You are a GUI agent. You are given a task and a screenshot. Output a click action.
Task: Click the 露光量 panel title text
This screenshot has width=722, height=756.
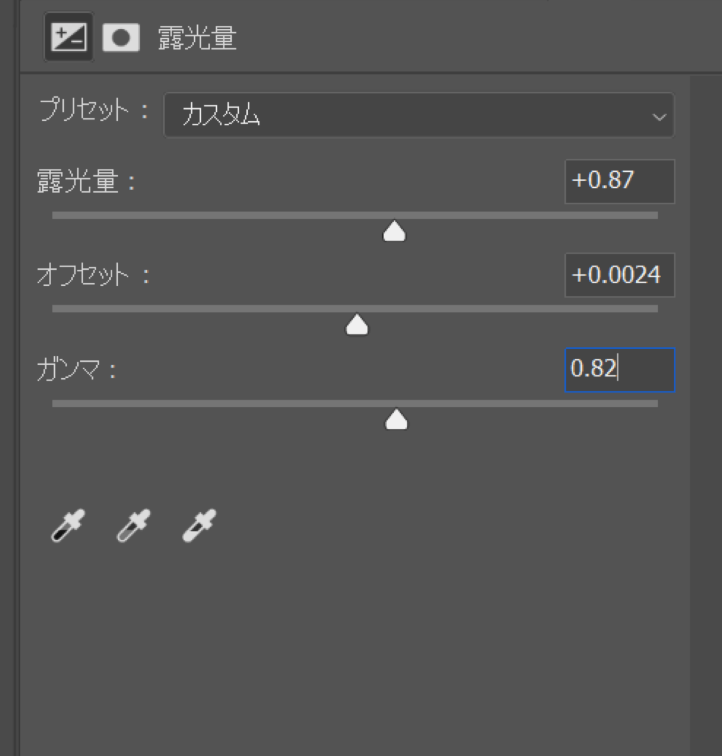197,38
